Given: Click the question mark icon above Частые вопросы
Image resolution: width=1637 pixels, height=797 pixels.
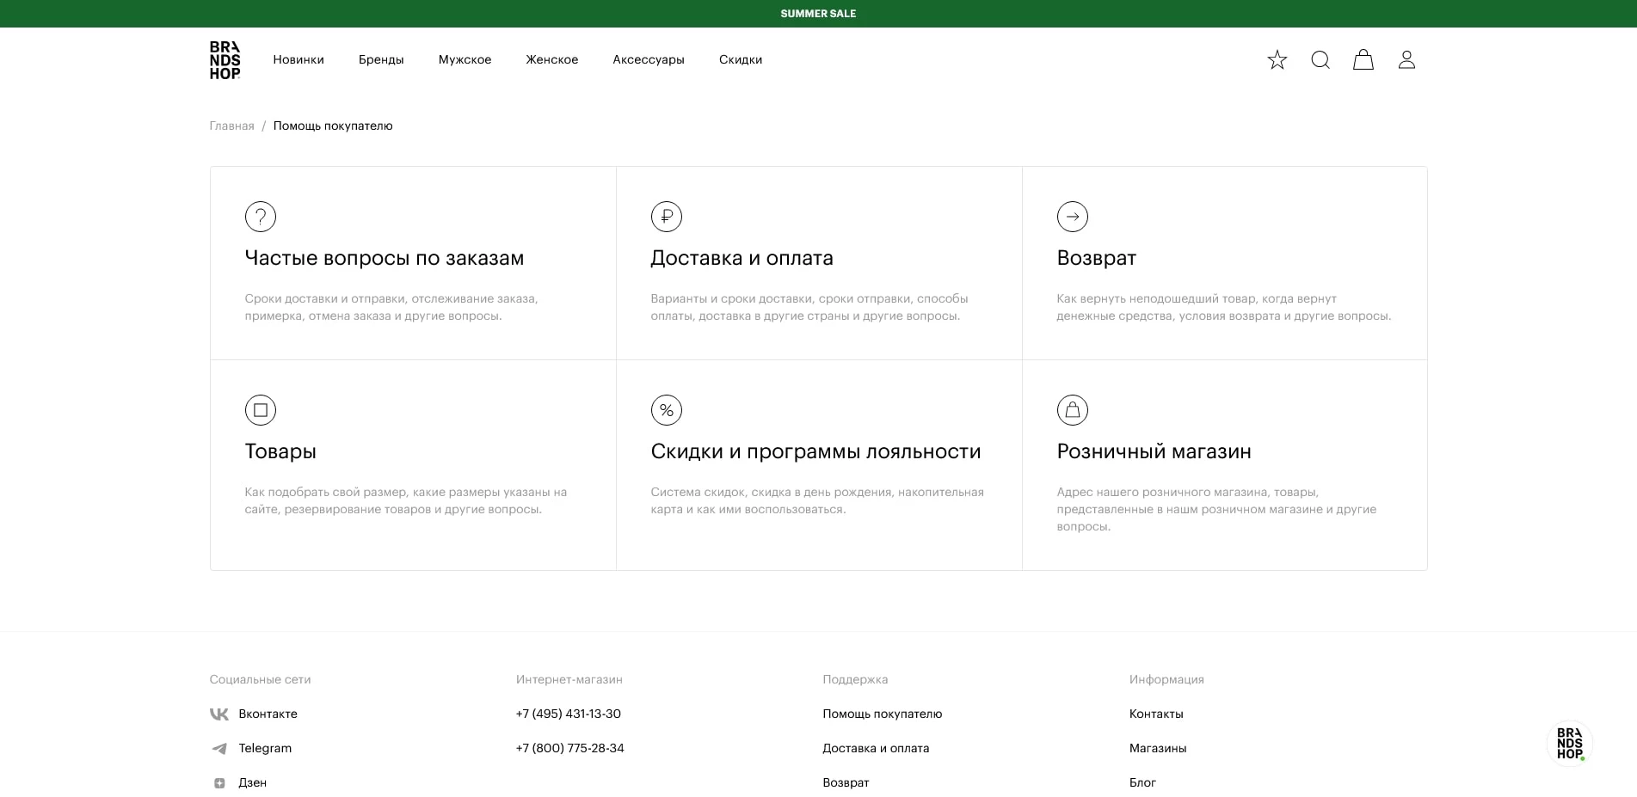Looking at the screenshot, I should tap(261, 217).
